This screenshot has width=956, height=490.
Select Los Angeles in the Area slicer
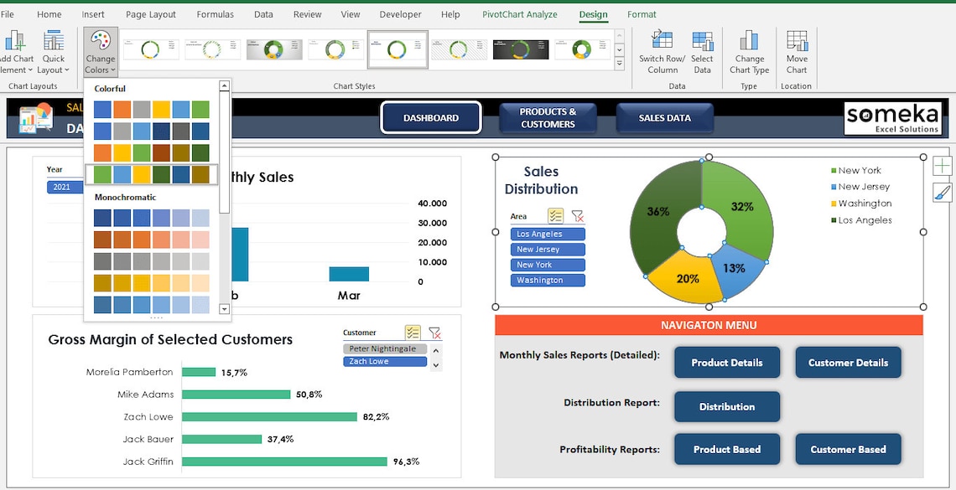[547, 234]
